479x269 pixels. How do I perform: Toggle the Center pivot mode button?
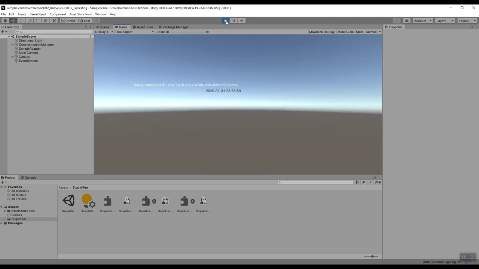[x=68, y=21]
